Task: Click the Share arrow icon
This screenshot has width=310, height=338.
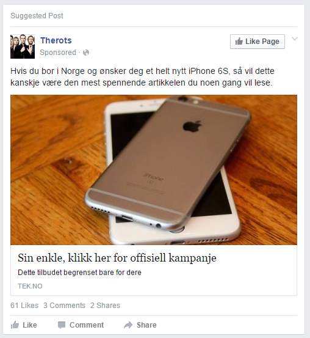Action: tap(128, 325)
